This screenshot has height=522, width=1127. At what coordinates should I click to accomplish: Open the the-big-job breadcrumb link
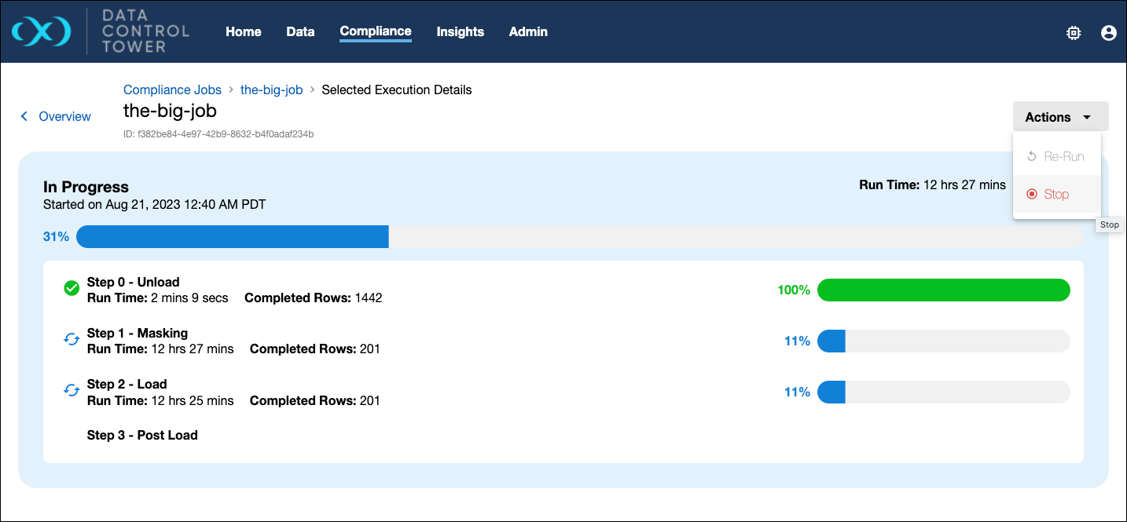pyautogui.click(x=271, y=89)
